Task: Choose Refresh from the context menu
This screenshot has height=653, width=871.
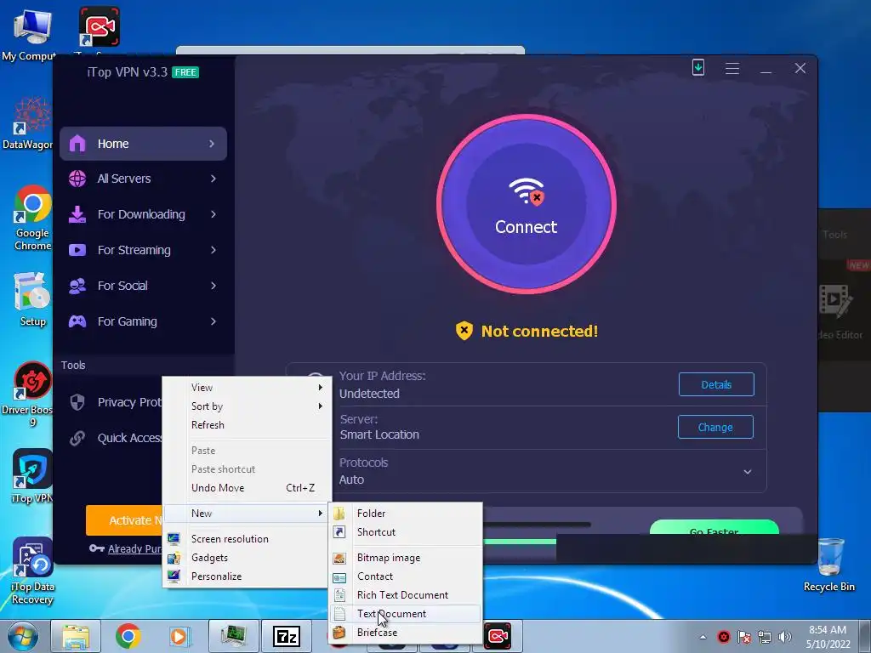Action: point(248,425)
